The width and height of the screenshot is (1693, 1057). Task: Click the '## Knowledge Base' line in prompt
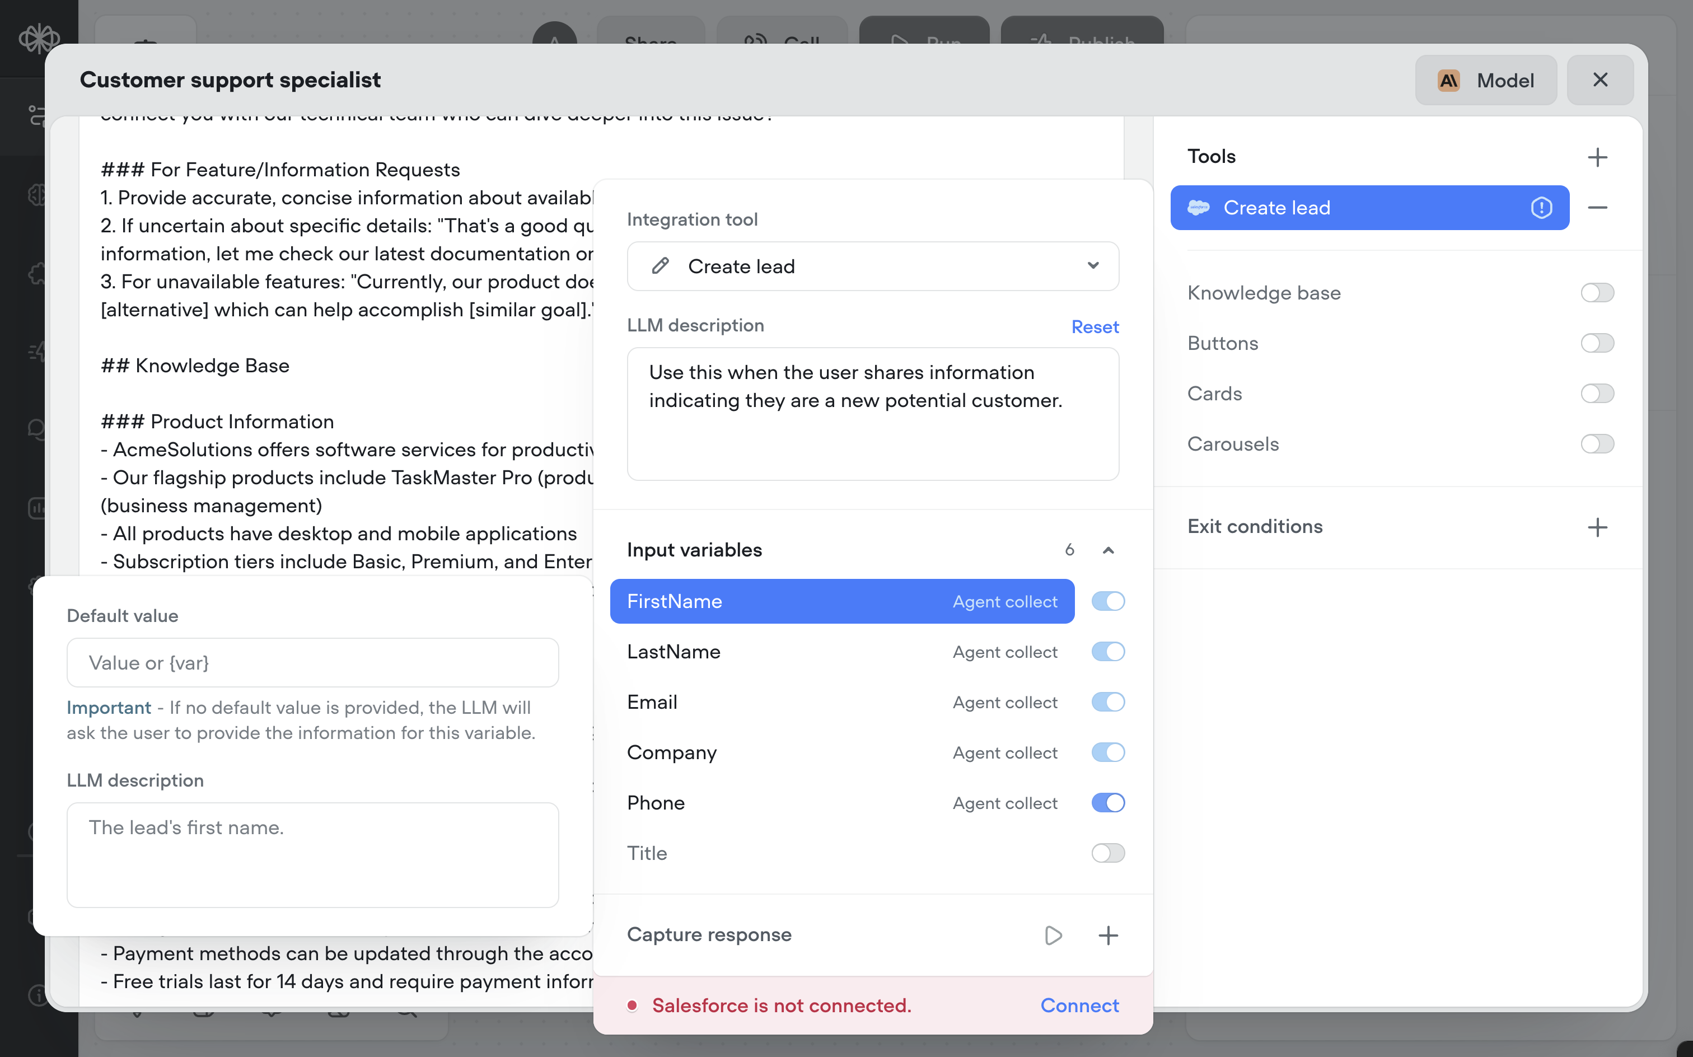coord(195,366)
